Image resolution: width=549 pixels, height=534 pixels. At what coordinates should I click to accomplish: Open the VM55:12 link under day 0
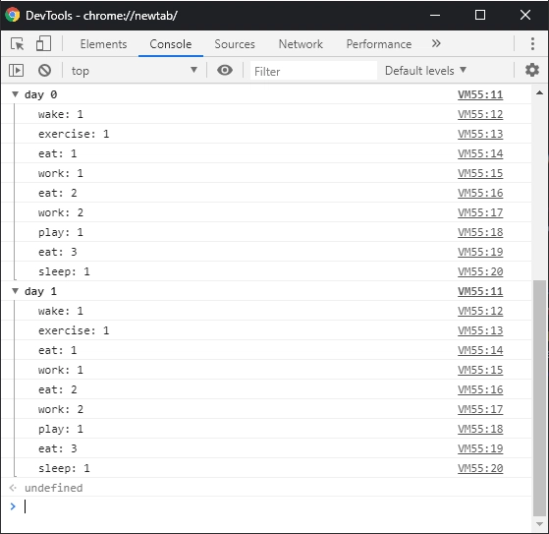(x=480, y=114)
